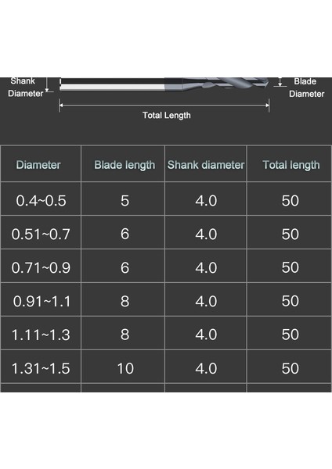Click the Blade length column header

[x=123, y=164]
